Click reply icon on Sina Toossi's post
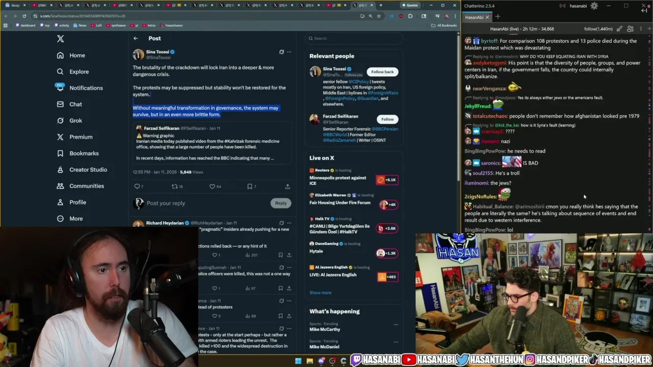The height and width of the screenshot is (367, 653). pyautogui.click(x=138, y=187)
